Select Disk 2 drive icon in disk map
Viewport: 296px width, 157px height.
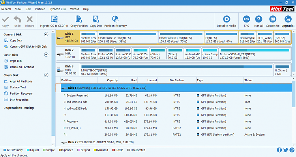click(x=60, y=54)
